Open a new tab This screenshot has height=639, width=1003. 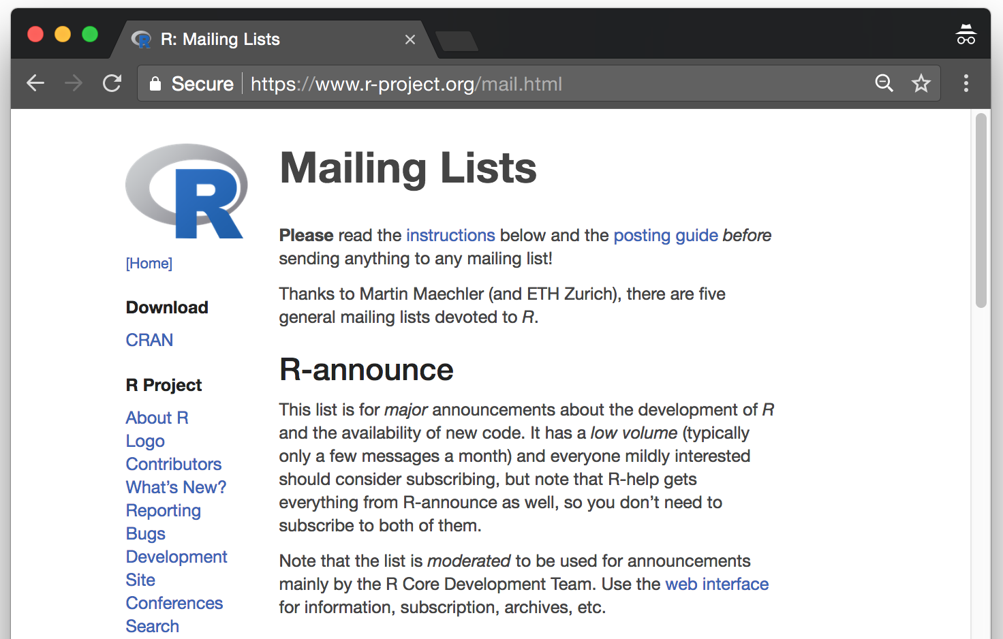coord(457,41)
